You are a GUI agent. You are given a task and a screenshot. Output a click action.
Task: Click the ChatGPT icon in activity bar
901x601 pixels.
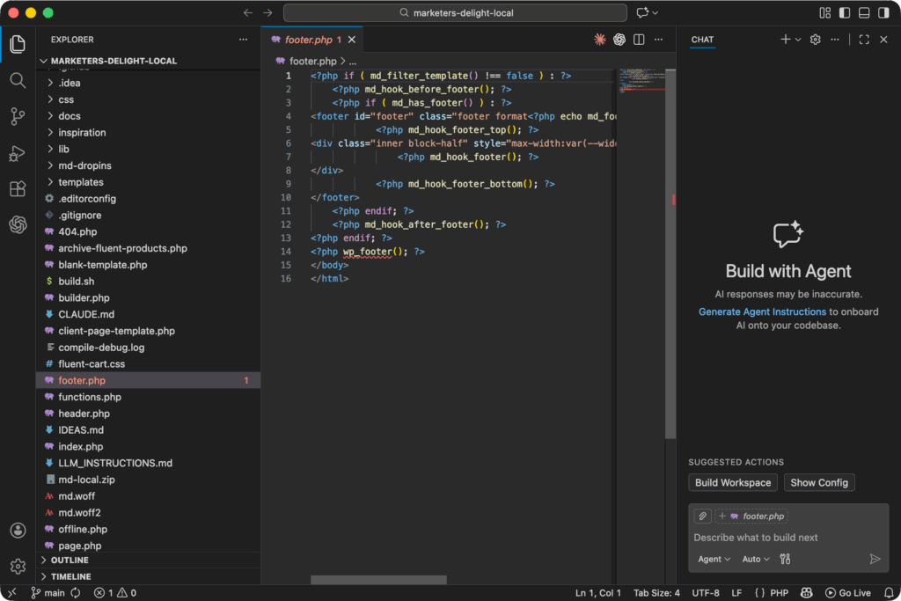[x=18, y=225]
